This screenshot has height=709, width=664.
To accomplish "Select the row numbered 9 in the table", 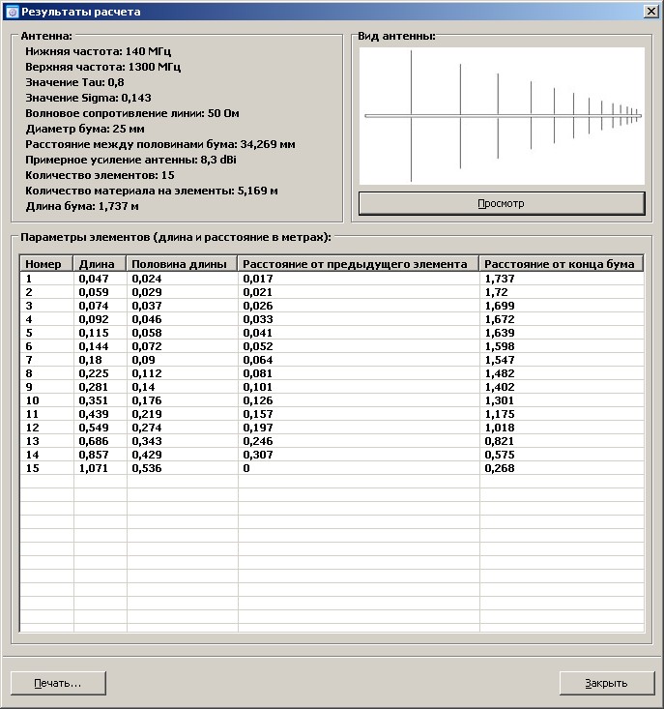I will 332,387.
